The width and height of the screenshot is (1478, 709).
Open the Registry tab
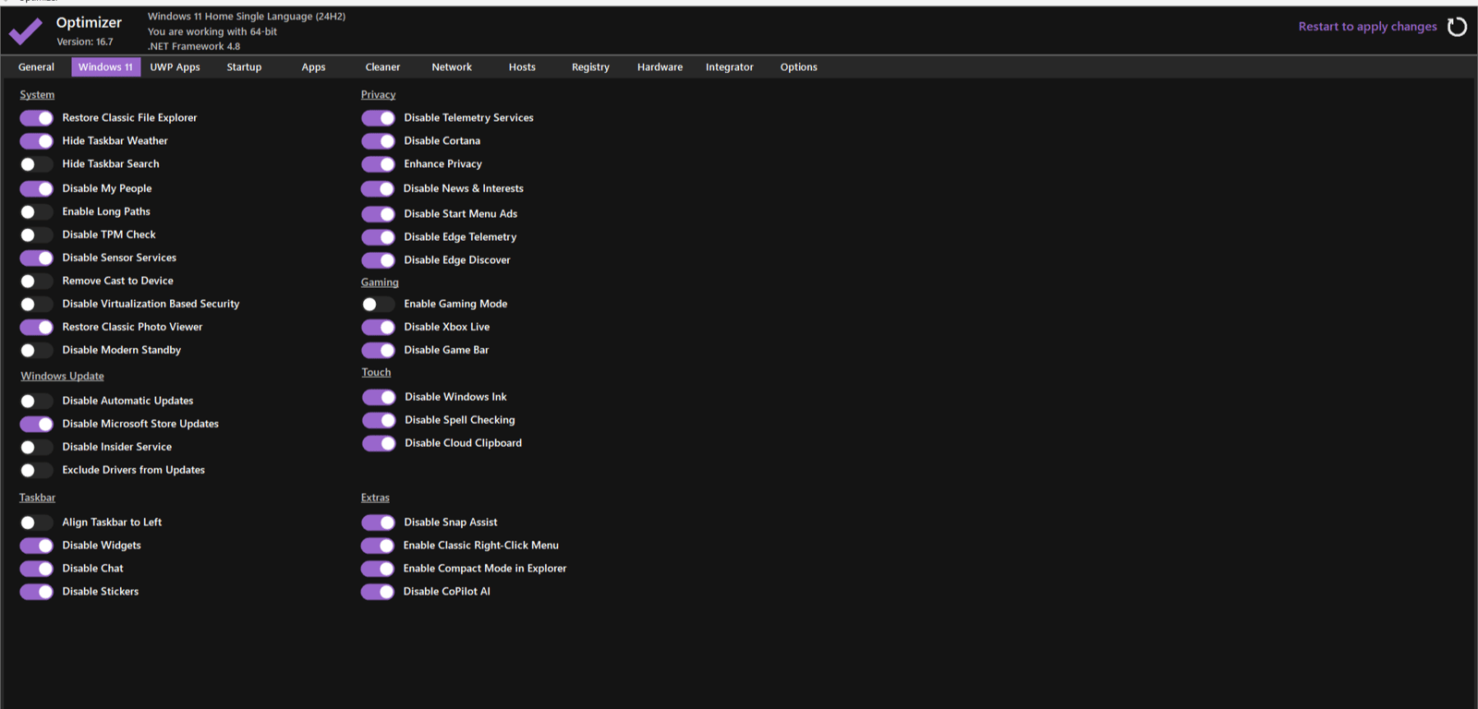(590, 67)
